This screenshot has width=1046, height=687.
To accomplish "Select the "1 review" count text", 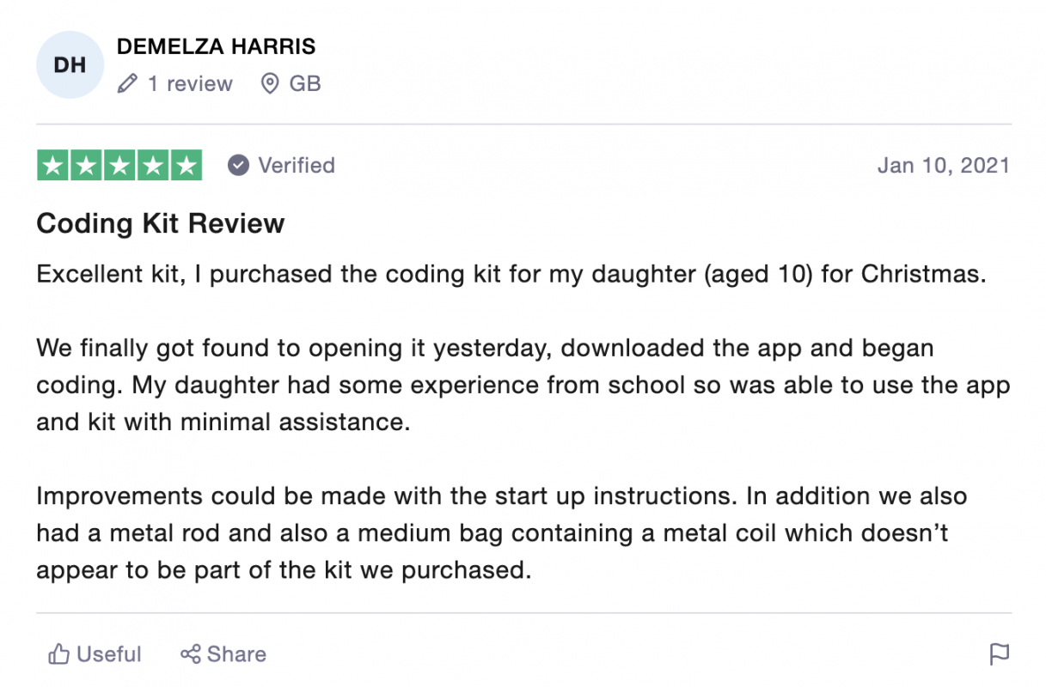I will (190, 84).
